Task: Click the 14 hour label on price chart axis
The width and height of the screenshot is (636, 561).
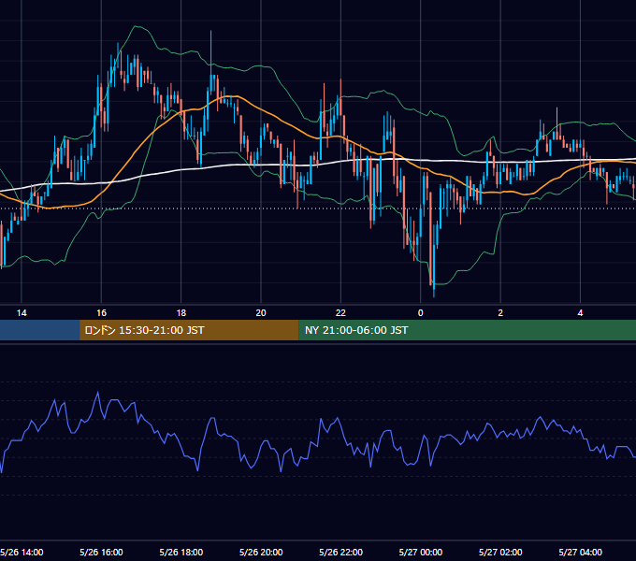Action: click(22, 313)
